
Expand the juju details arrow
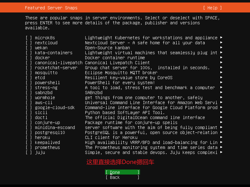tap(221, 152)
